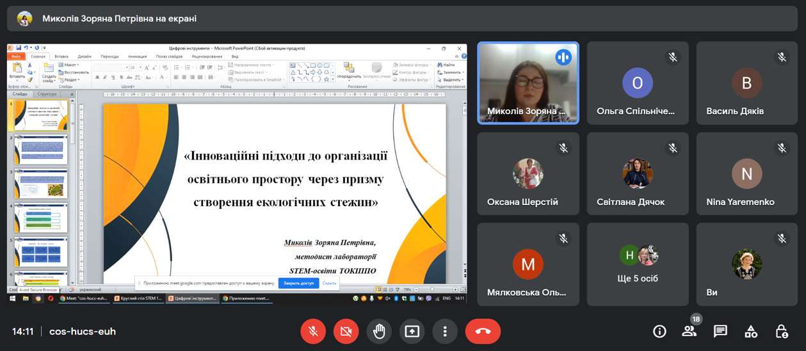Switch to the Дизайн ribbon tab
Screen dimensions: 806x351
[x=85, y=56]
